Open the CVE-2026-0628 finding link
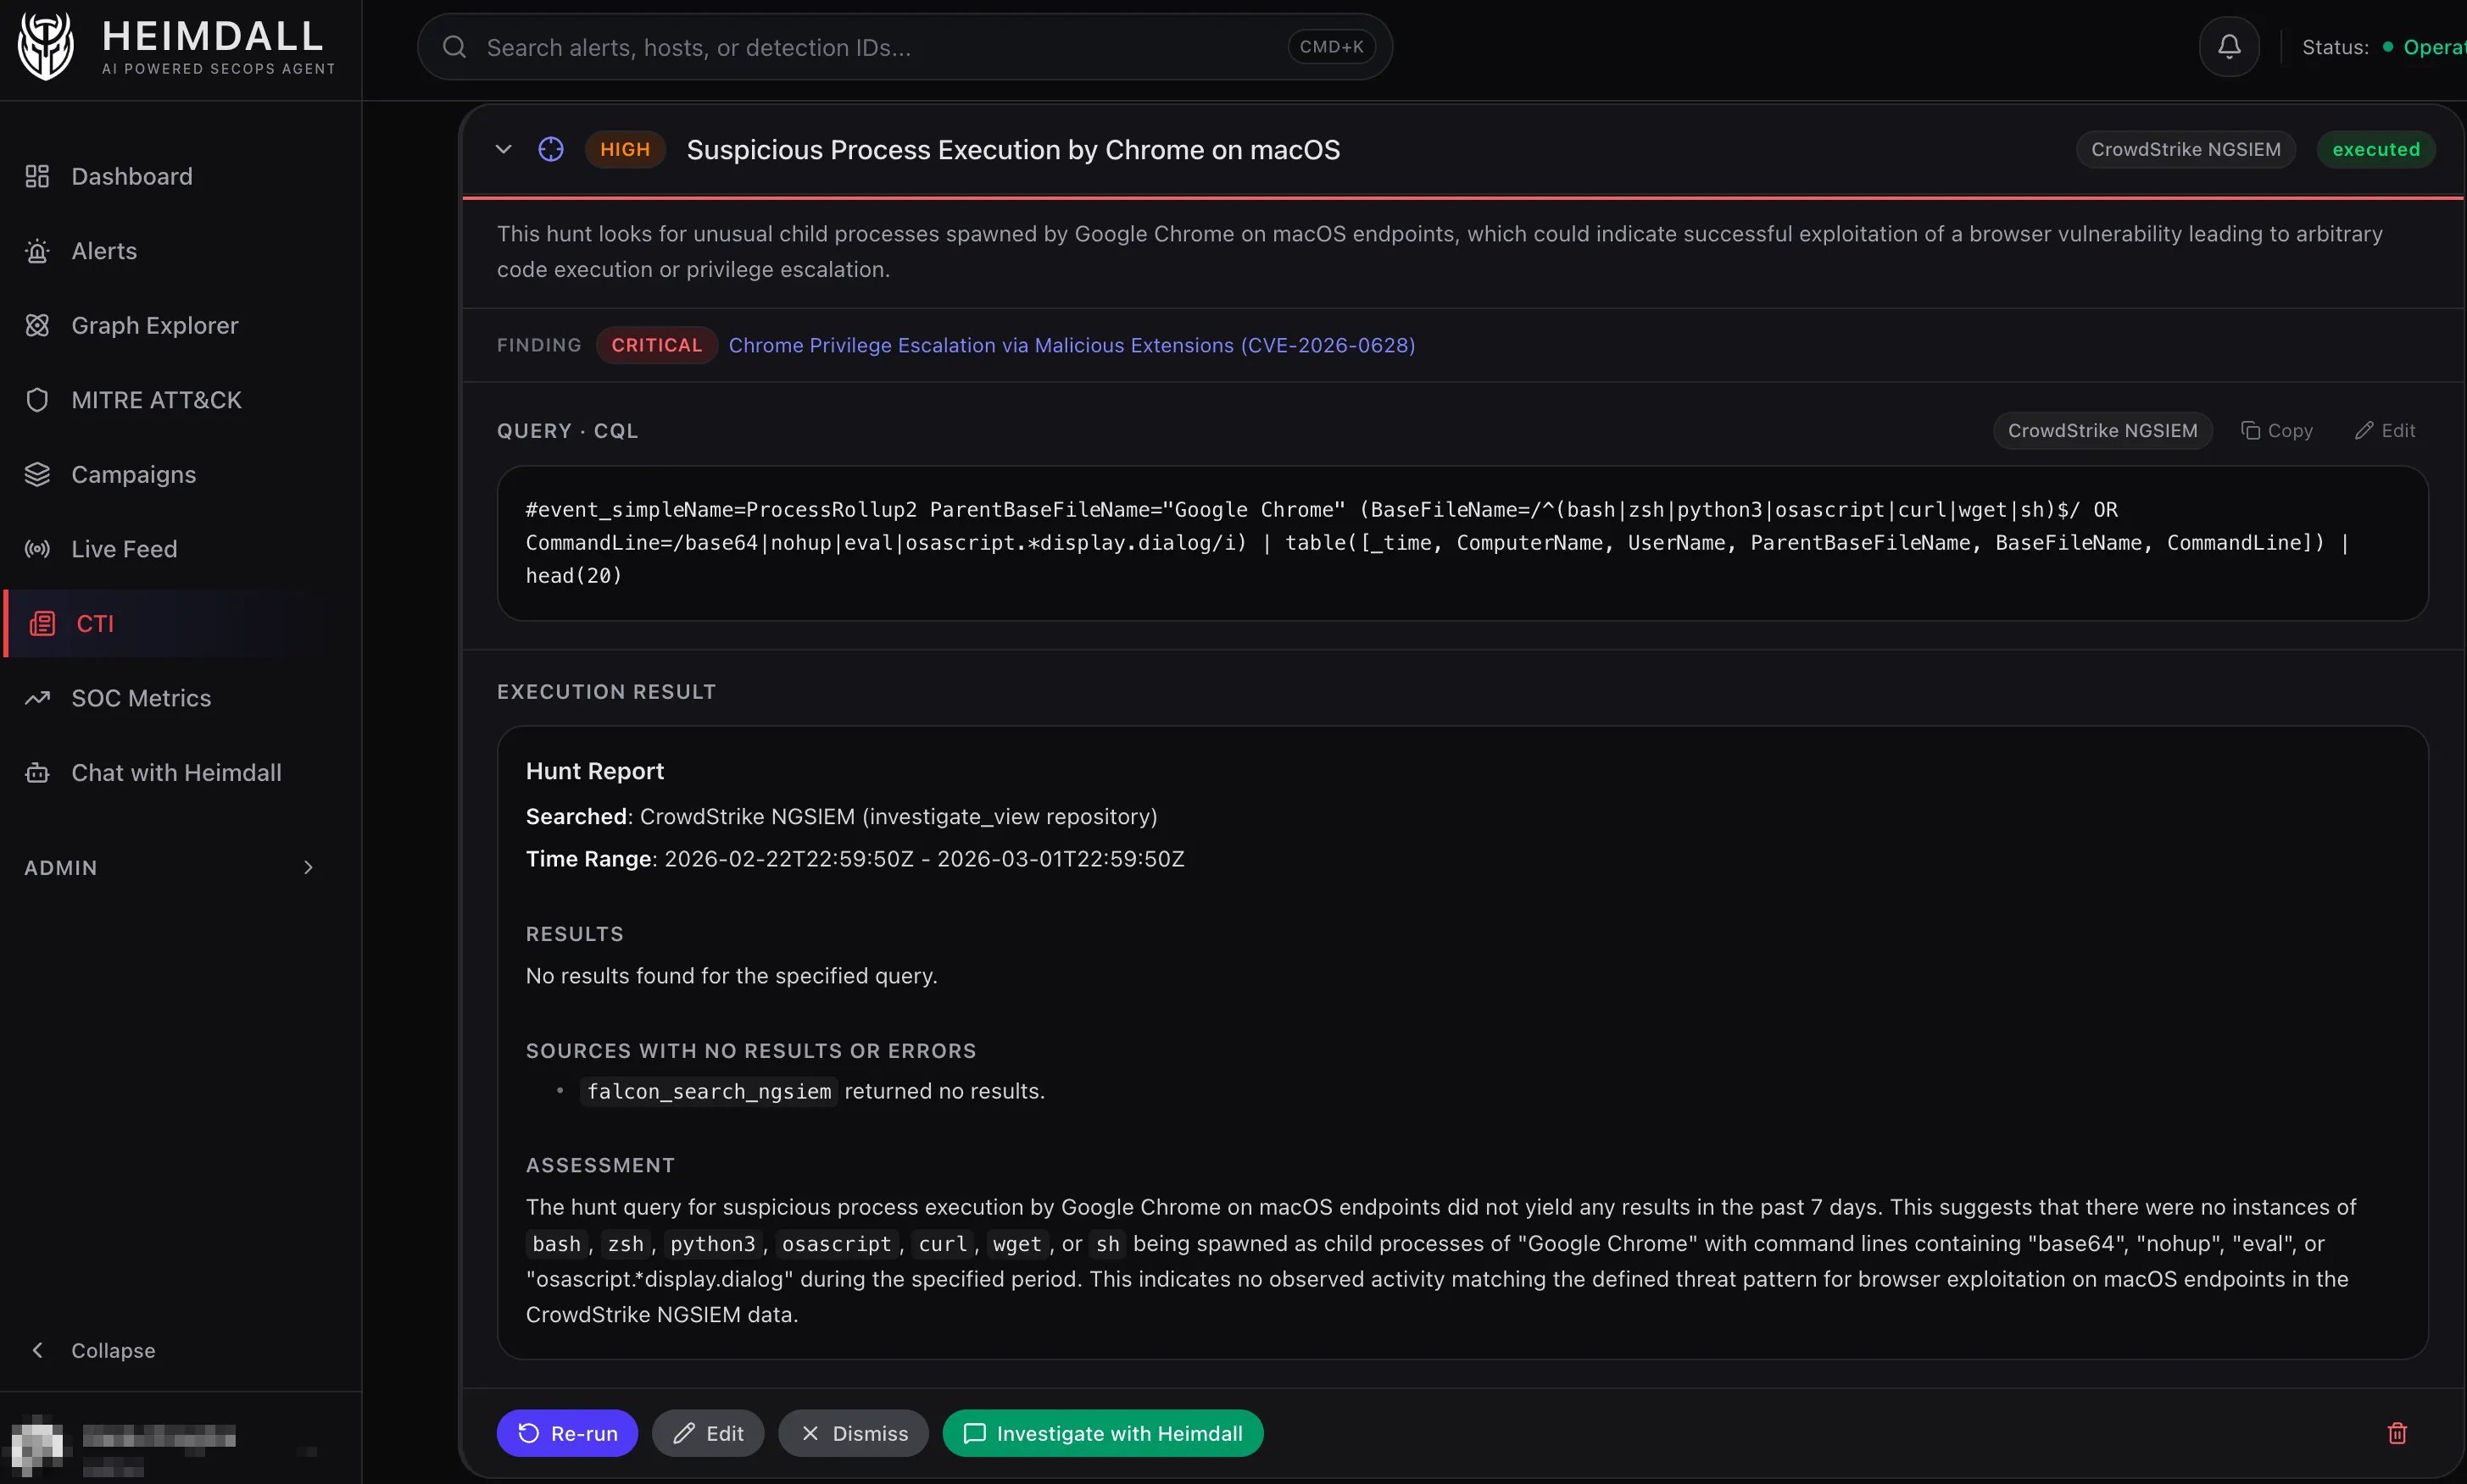This screenshot has height=1484, width=2467. pos(1072,345)
